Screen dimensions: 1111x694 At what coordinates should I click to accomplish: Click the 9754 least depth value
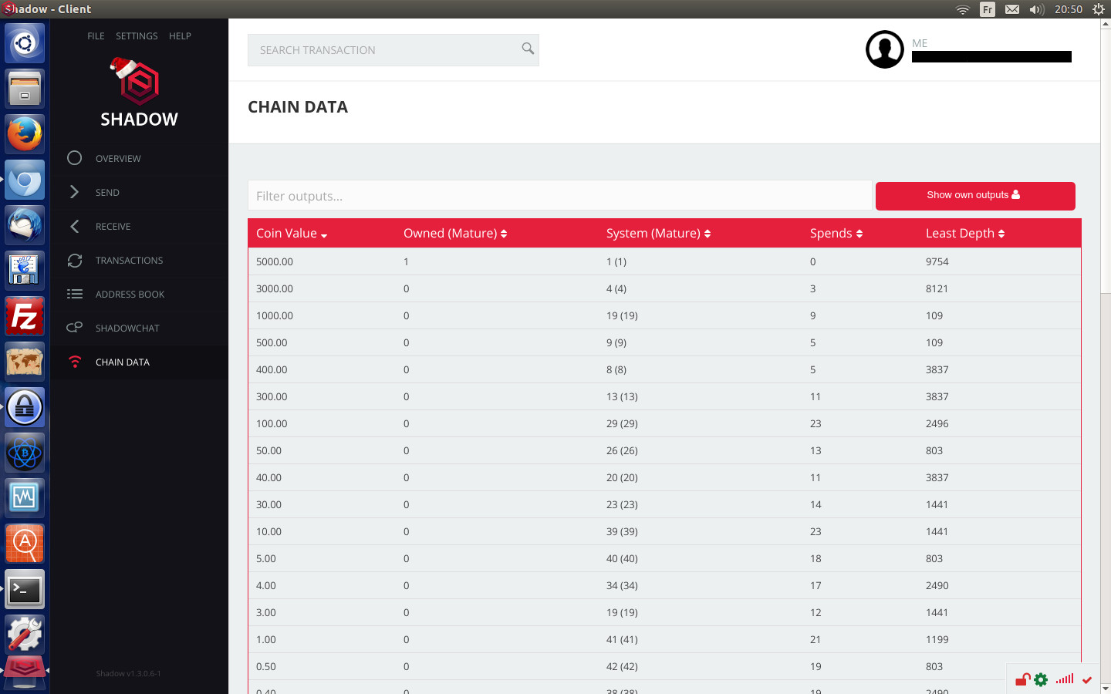[x=937, y=261]
